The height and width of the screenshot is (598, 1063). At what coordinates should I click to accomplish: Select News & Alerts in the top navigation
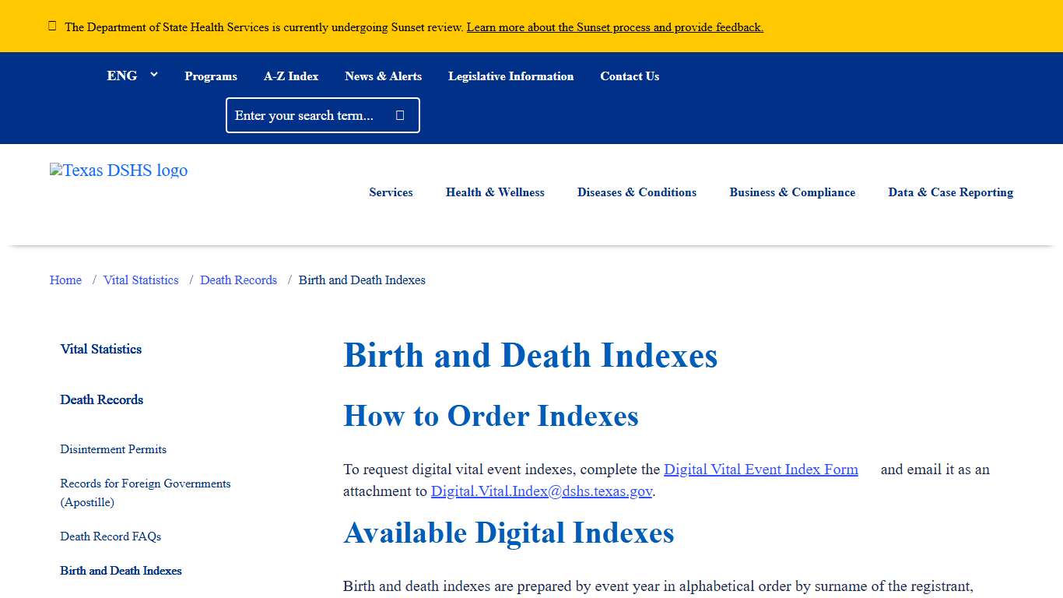[x=383, y=76]
